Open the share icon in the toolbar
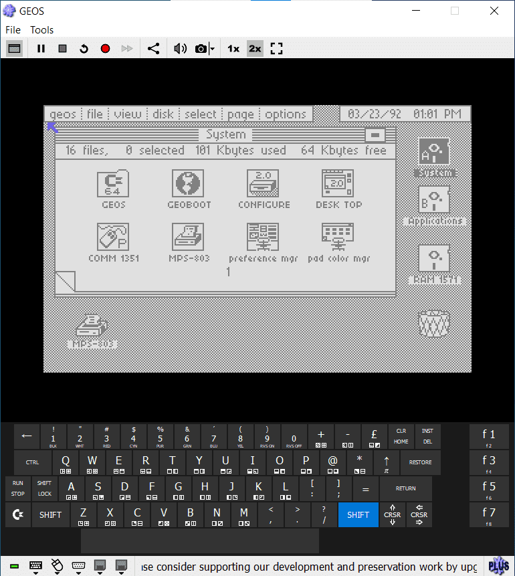515x576 pixels. 153,48
